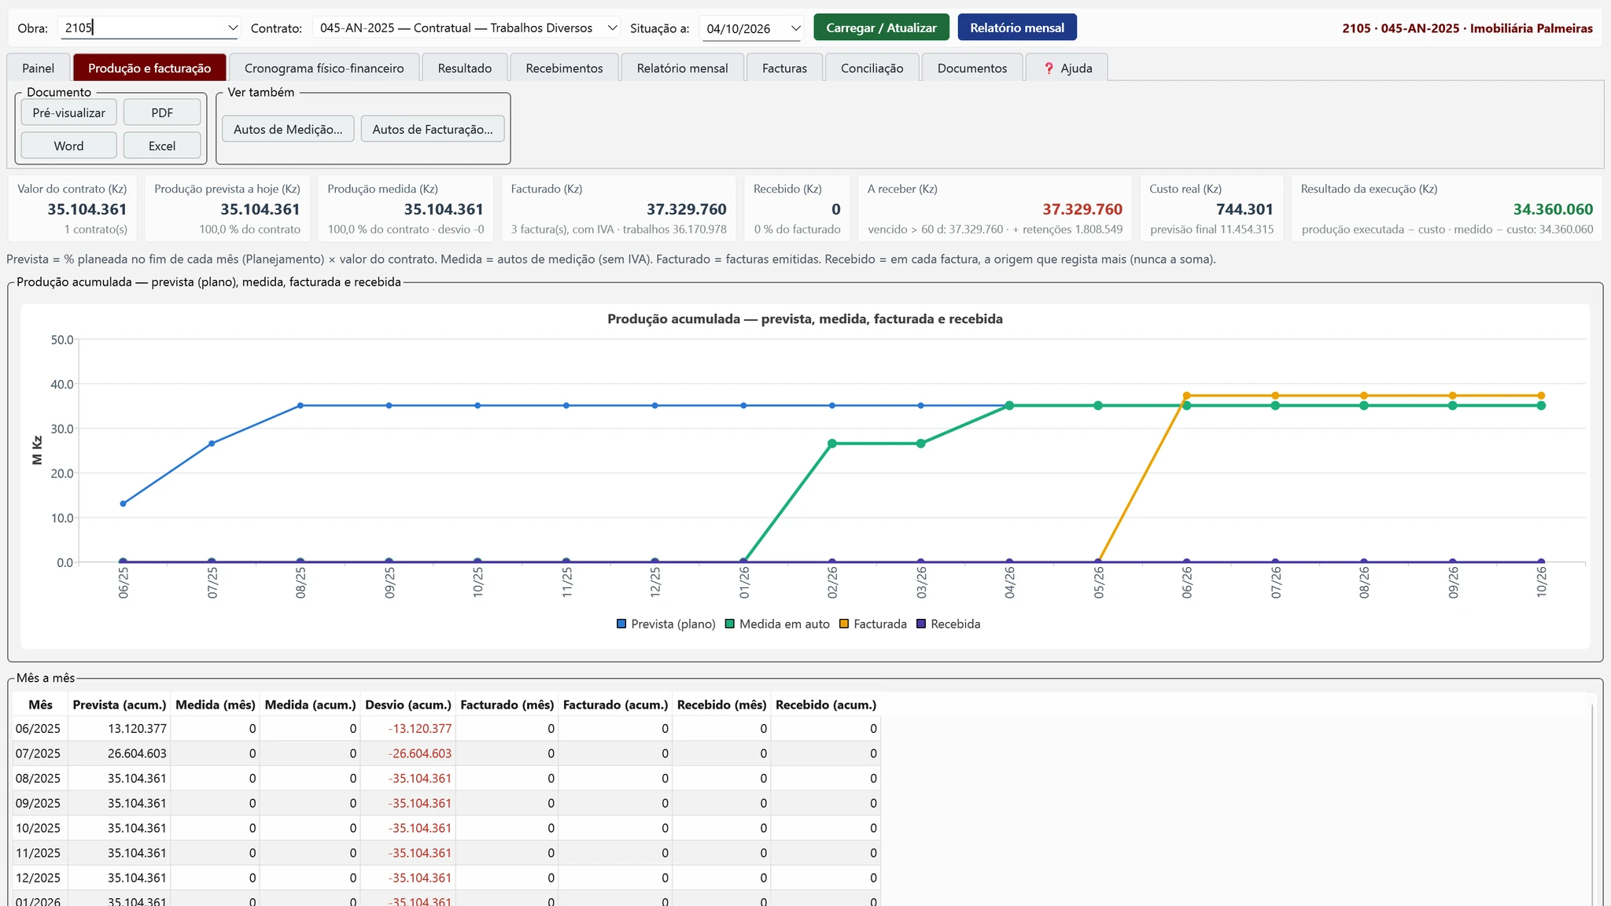This screenshot has width=1611, height=906.
Task: Open the Obra dropdown arrow
Action: [232, 28]
